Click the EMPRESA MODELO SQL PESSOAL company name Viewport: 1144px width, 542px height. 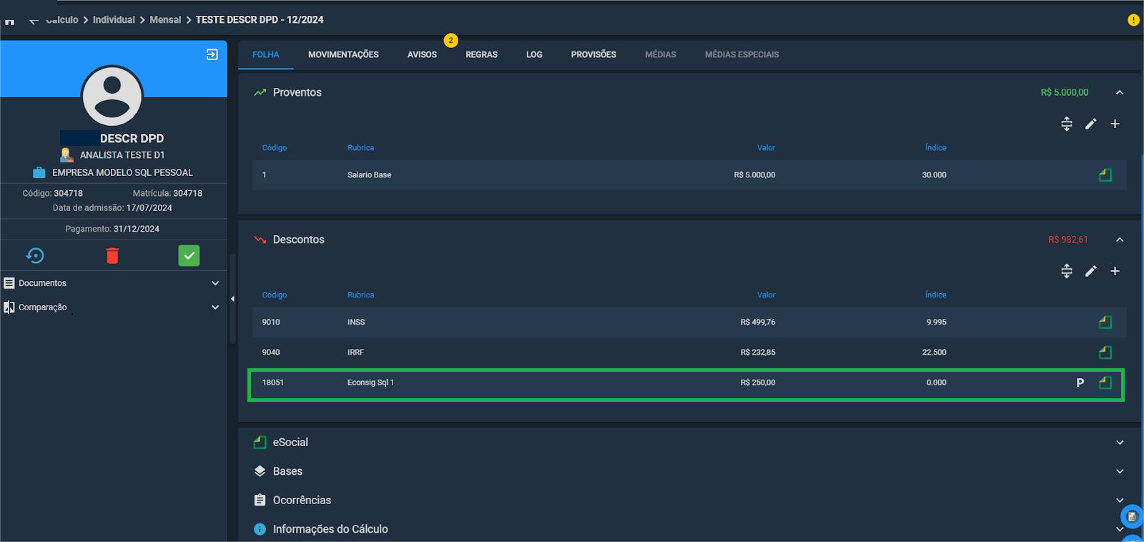coord(122,172)
